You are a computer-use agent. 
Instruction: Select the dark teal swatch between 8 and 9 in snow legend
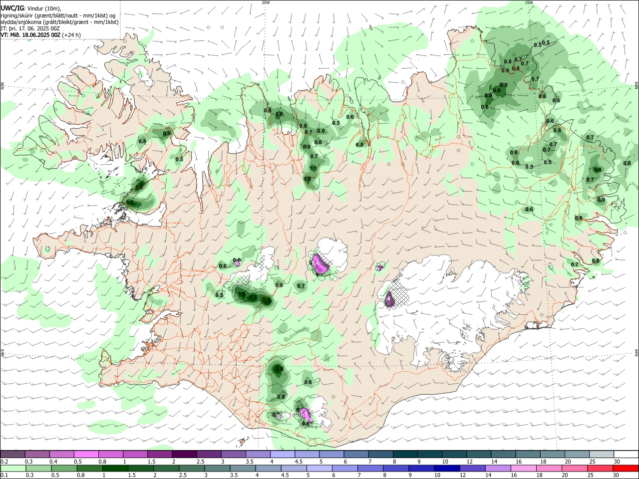[x=405, y=455]
